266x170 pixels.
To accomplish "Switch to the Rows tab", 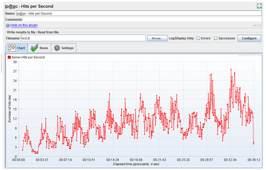I will (39, 48).
